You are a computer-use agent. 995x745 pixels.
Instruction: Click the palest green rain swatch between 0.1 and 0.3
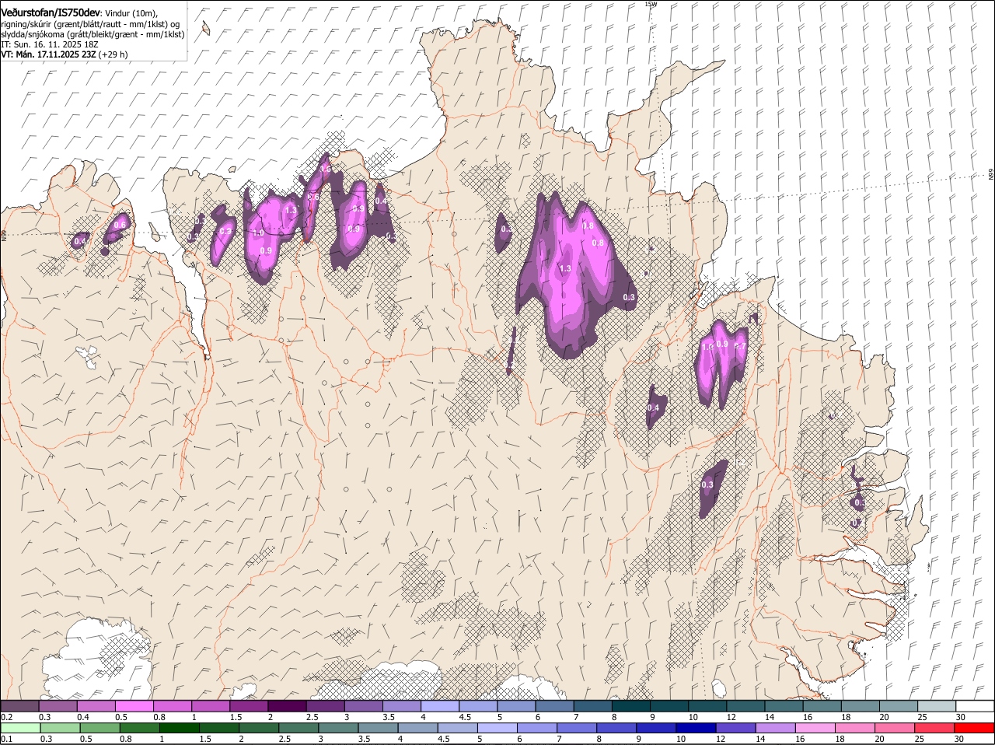pyautogui.click(x=20, y=728)
